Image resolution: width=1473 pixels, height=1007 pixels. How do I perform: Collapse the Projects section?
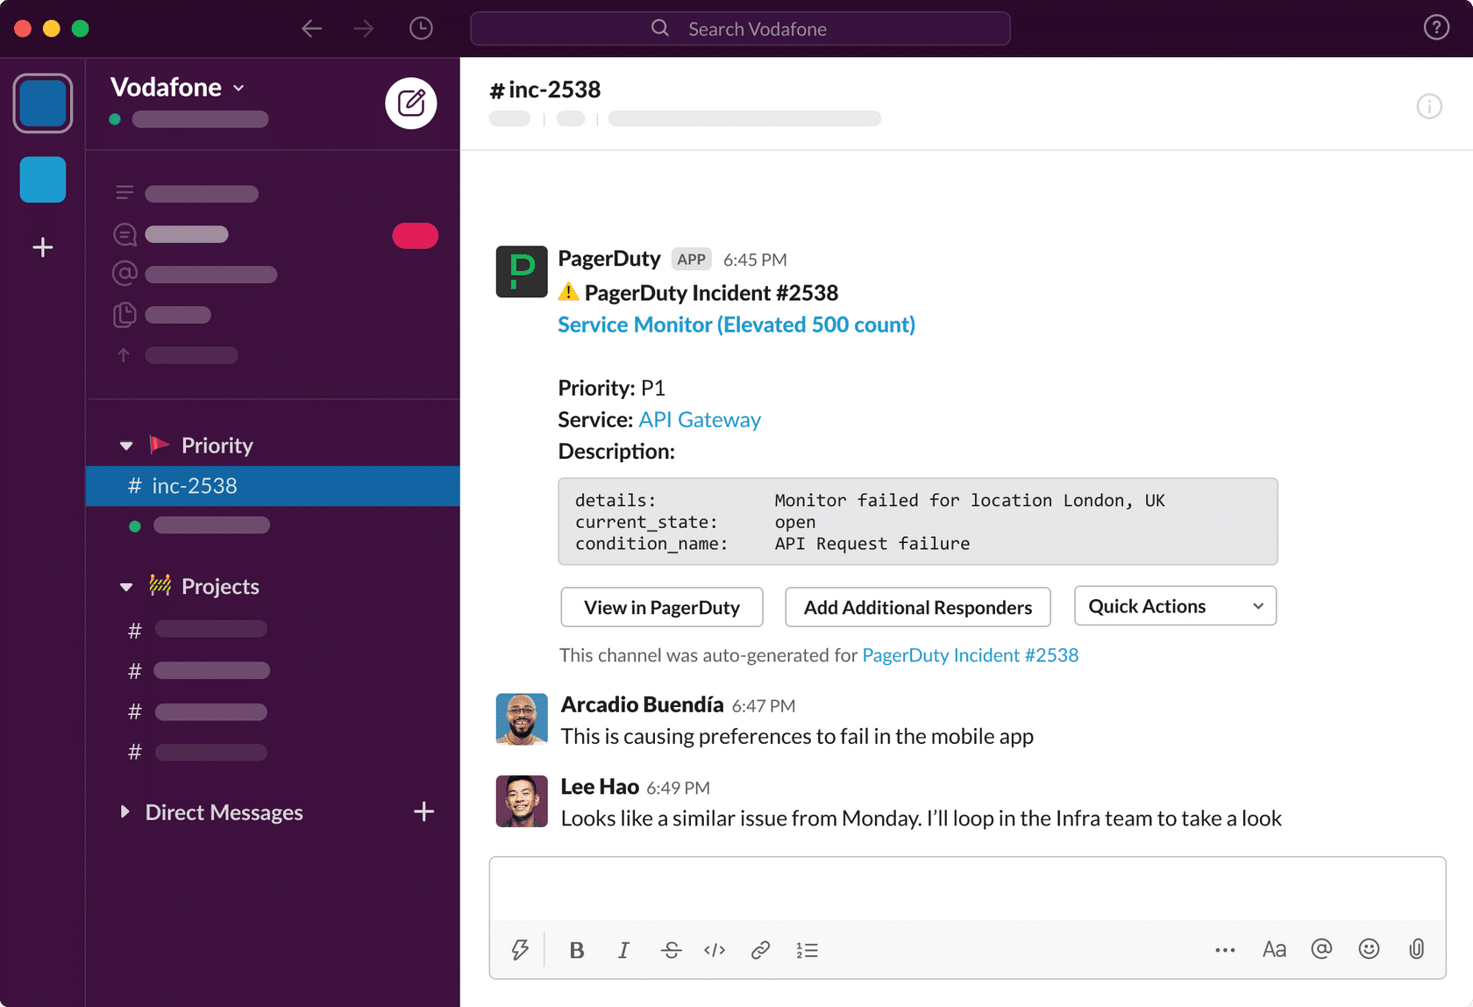tap(126, 587)
